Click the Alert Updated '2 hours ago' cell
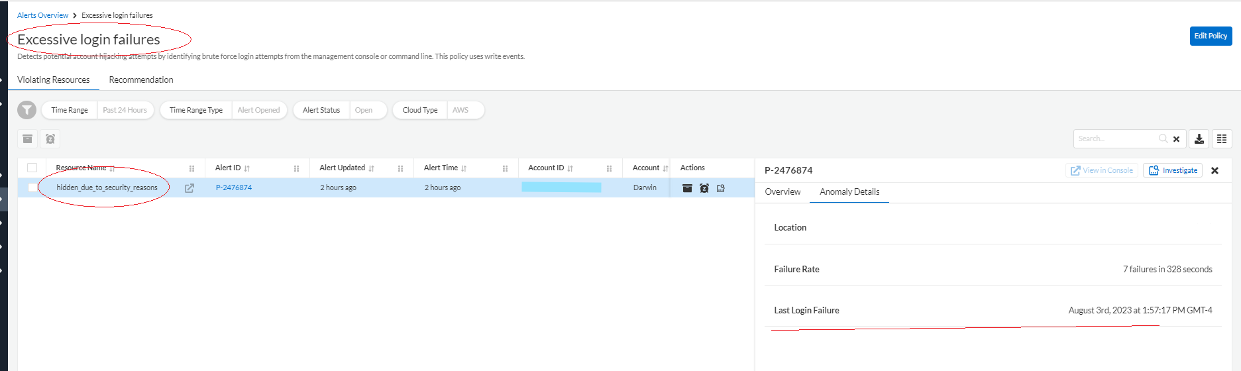This screenshot has height=371, width=1241. coord(338,187)
